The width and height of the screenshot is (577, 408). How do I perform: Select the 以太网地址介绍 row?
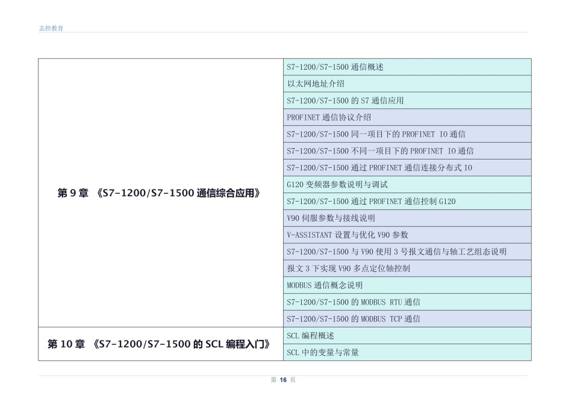click(x=407, y=84)
